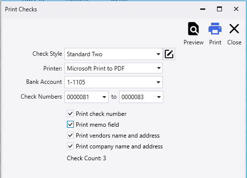This screenshot has height=178, width=247.
Task: Click the Close X icon in toolbar
Action: (234, 29)
